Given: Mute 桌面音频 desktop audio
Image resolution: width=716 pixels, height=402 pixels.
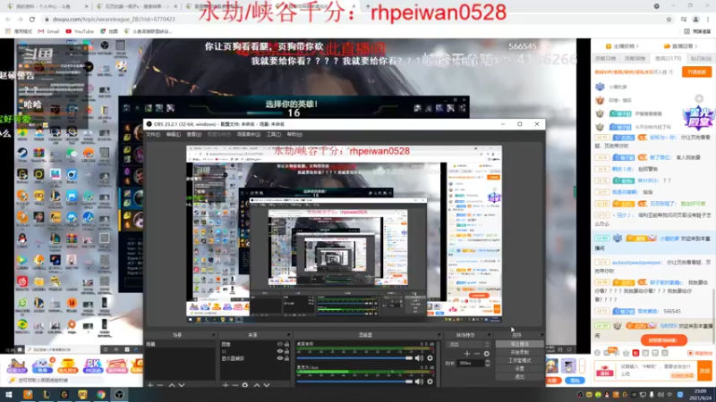Looking at the screenshot, I should pos(419,358).
